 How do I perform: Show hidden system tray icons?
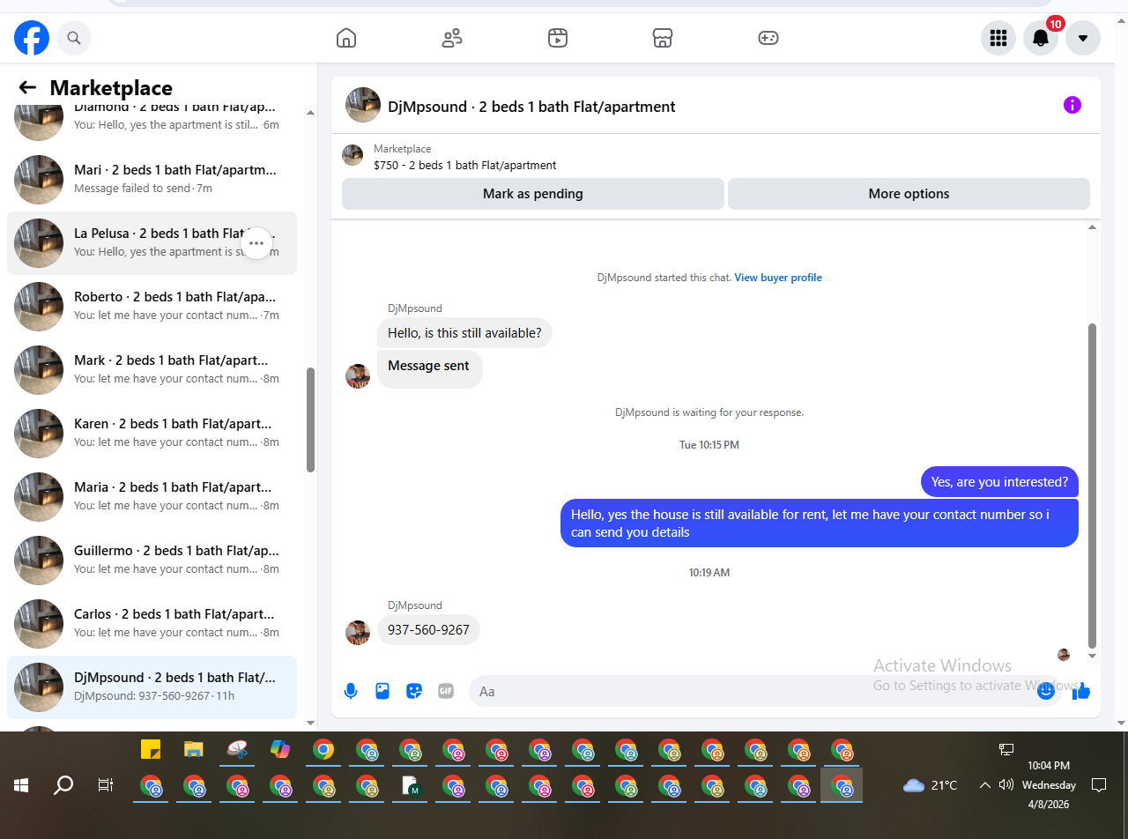[985, 785]
